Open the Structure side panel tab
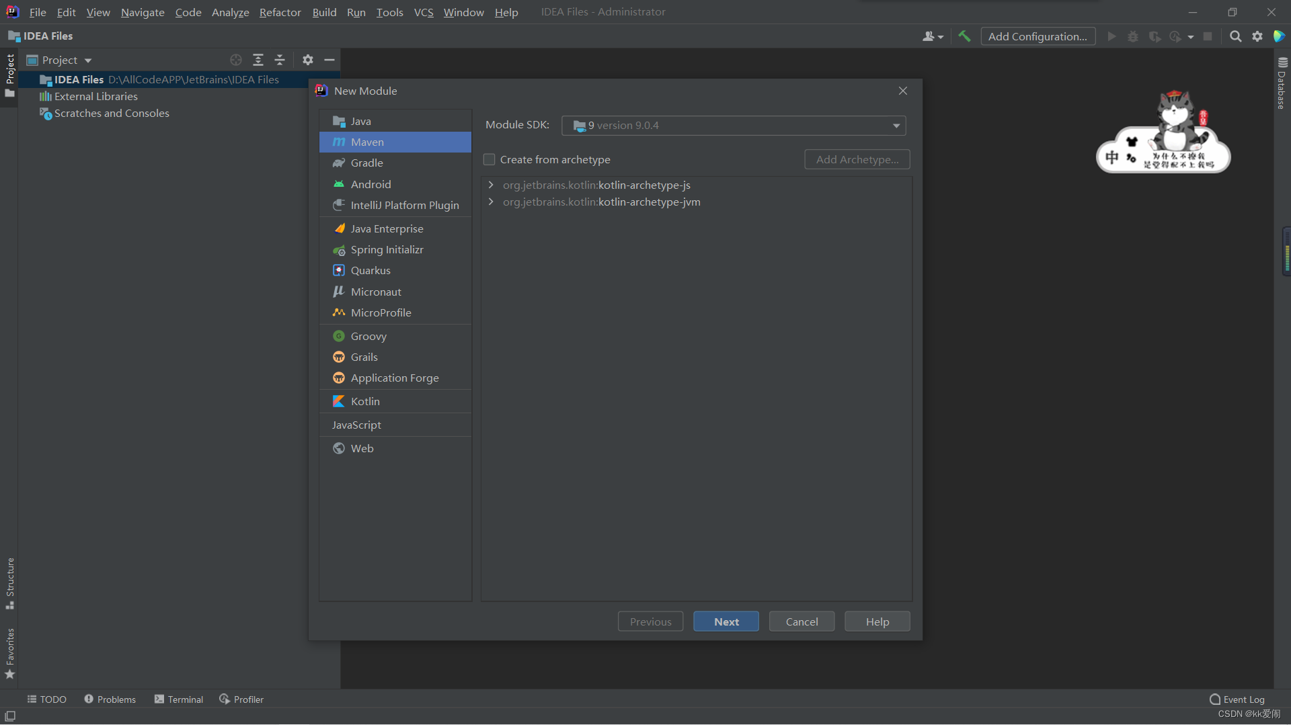This screenshot has width=1291, height=725. point(10,583)
